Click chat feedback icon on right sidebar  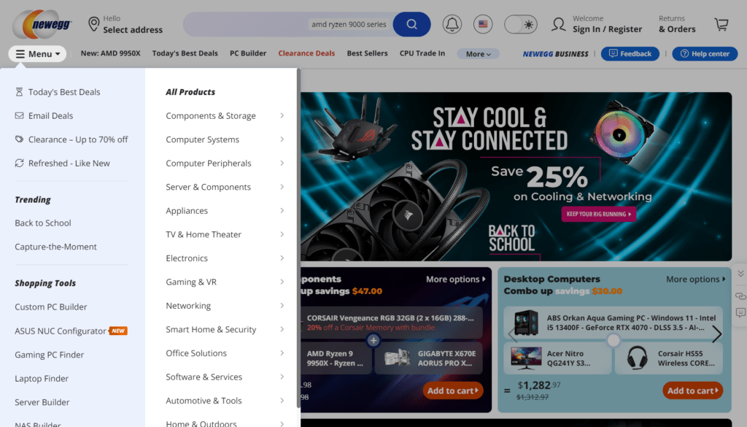click(x=740, y=312)
